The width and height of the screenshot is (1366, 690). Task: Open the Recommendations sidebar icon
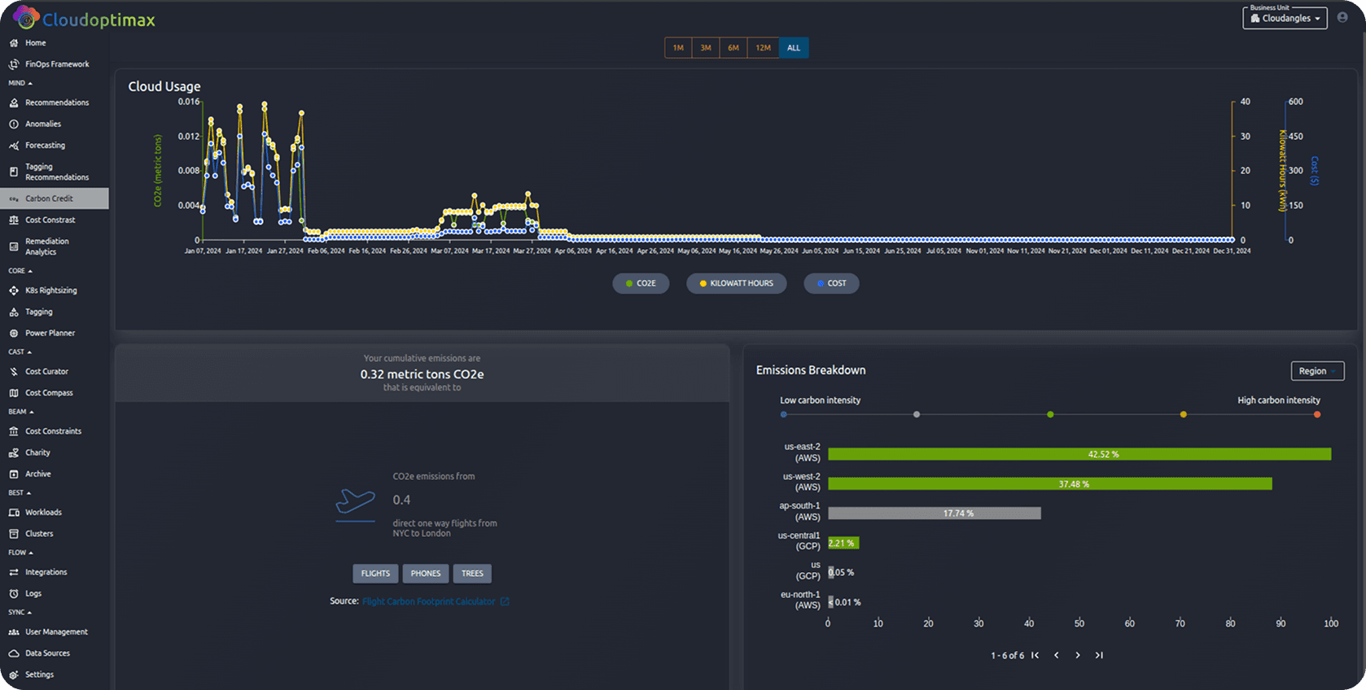click(14, 103)
